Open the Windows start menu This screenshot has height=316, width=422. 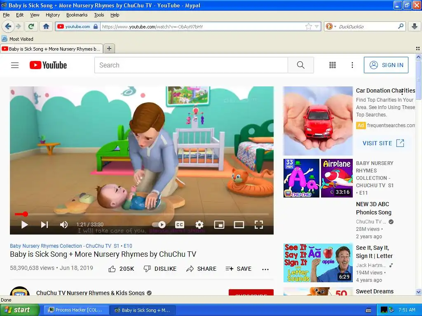19,310
